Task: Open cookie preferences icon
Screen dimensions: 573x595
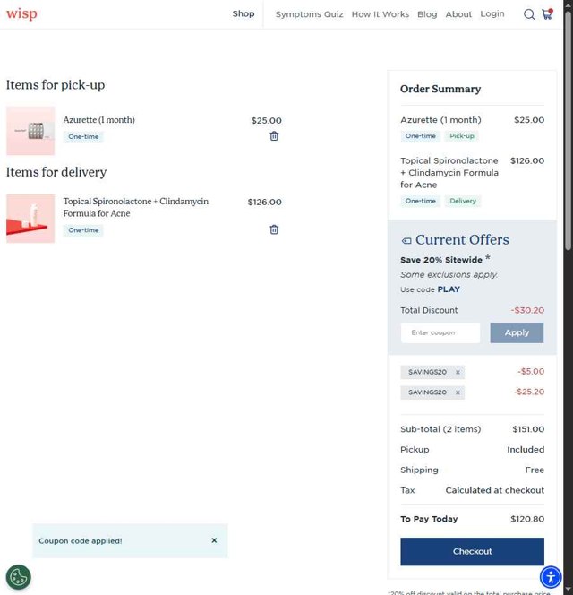Action: (x=19, y=577)
